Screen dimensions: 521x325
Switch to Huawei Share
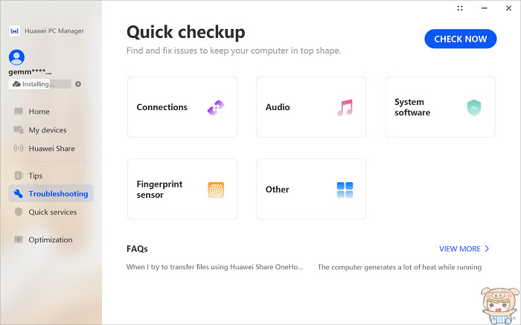coord(51,149)
